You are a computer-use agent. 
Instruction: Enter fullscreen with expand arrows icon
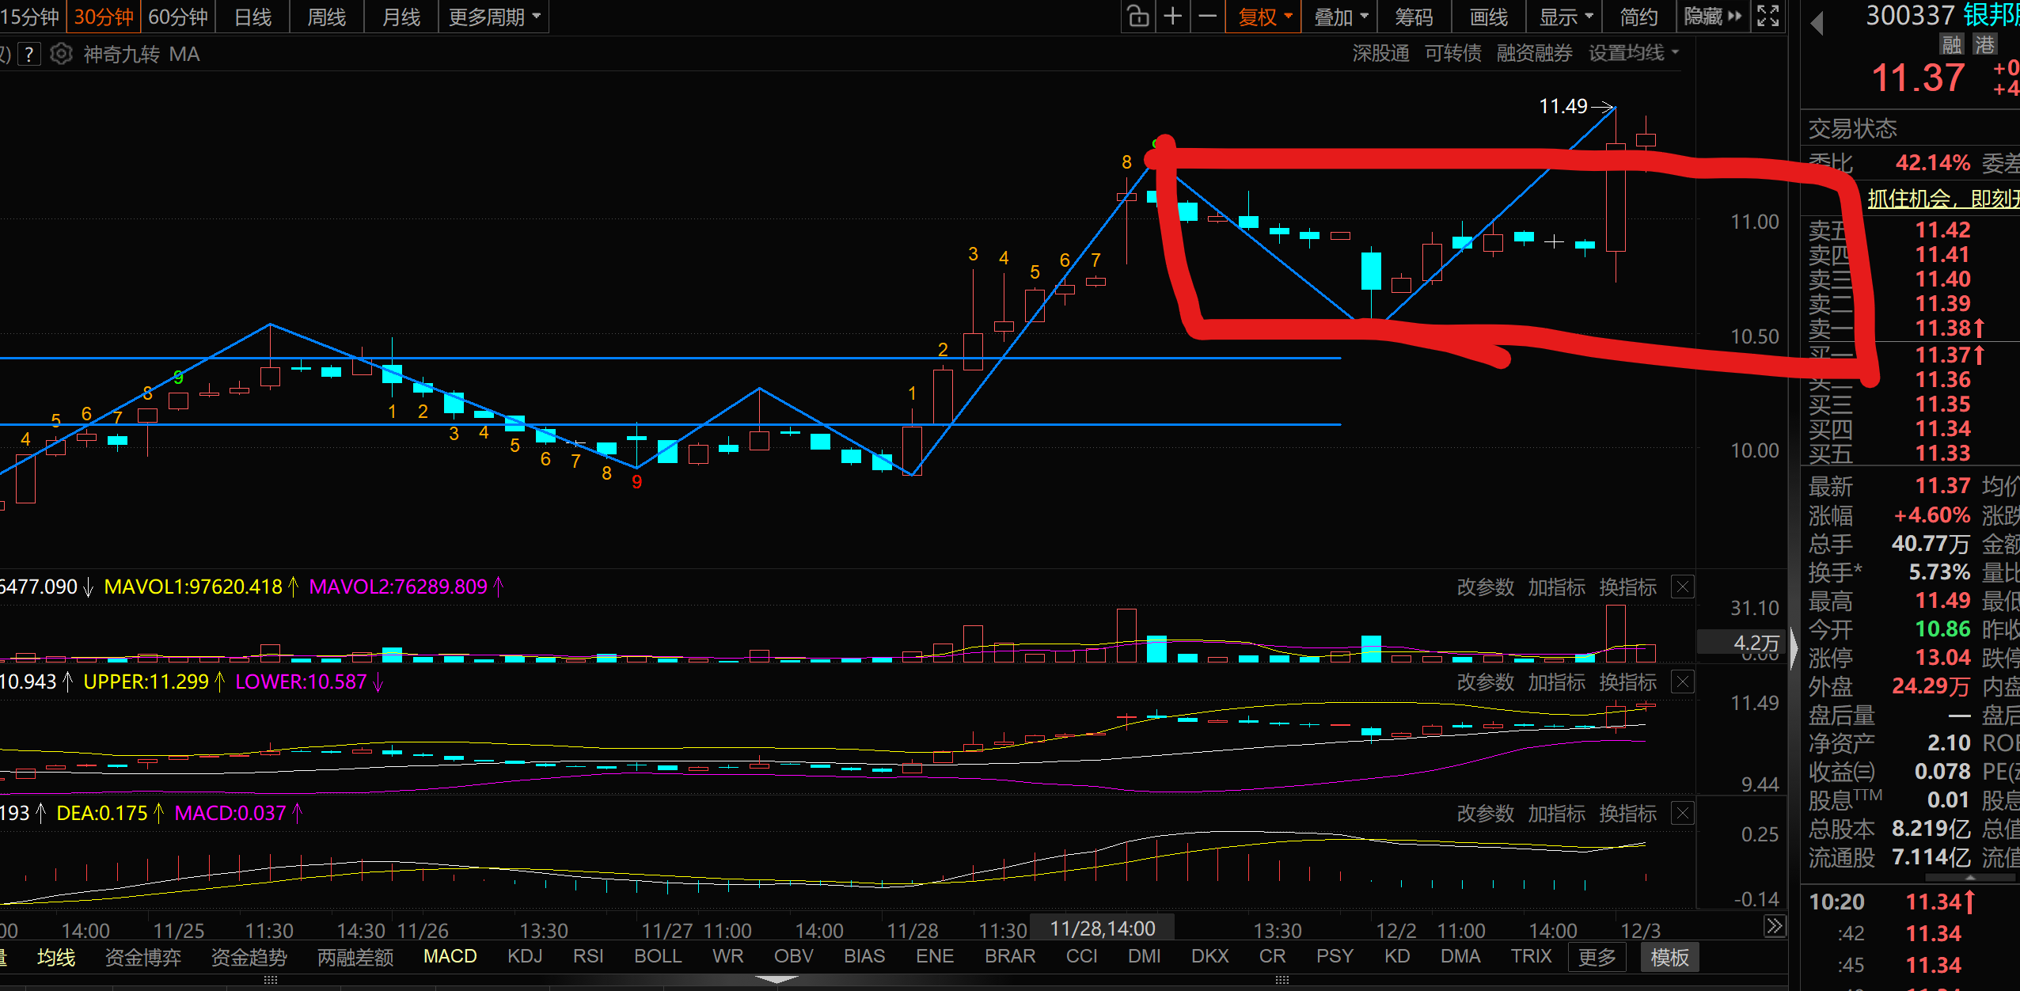(x=1768, y=17)
